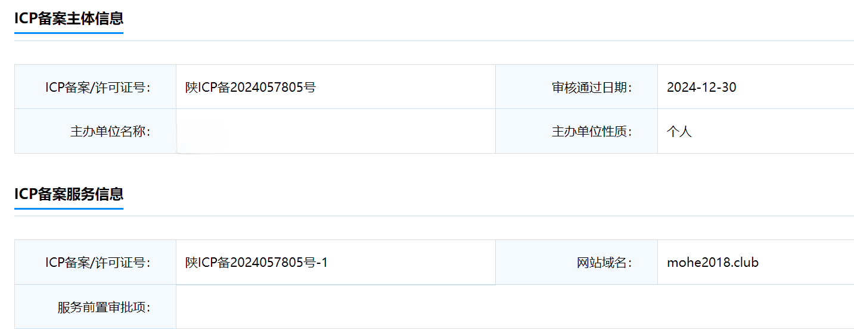Select license number 陕ICP备2024057805号
The height and width of the screenshot is (330, 854).
coord(250,88)
